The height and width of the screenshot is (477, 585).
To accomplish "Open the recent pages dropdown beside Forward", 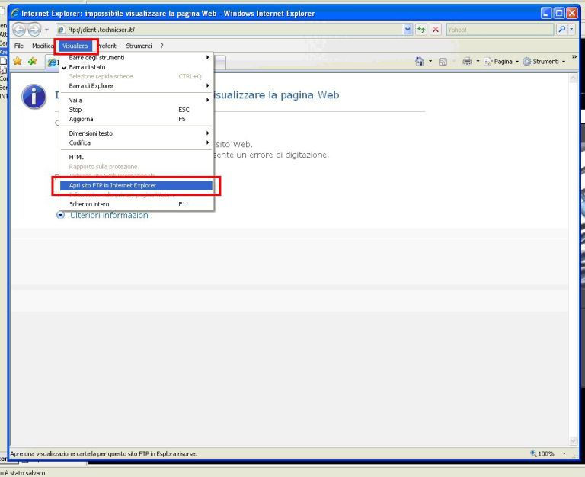I will point(47,30).
